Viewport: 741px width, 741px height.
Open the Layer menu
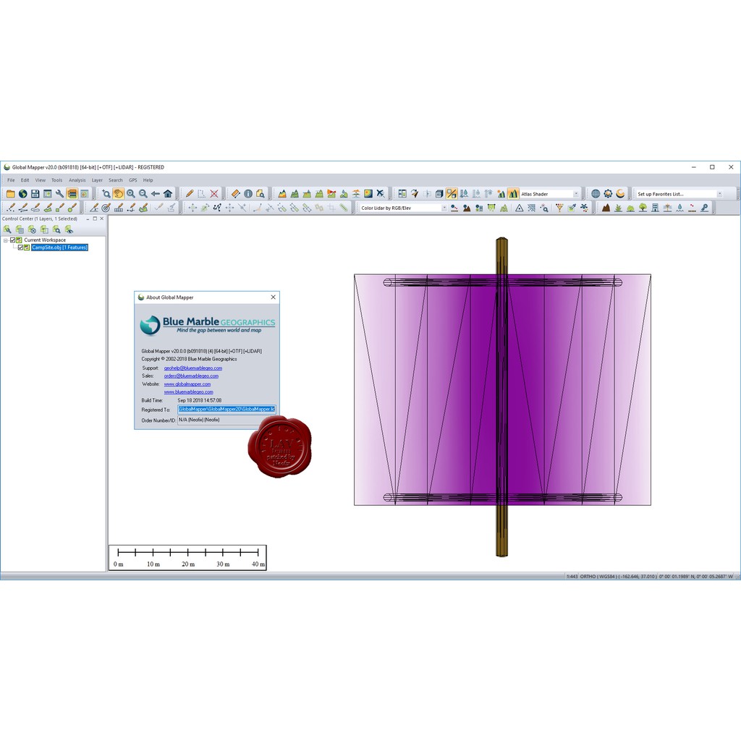pos(97,180)
